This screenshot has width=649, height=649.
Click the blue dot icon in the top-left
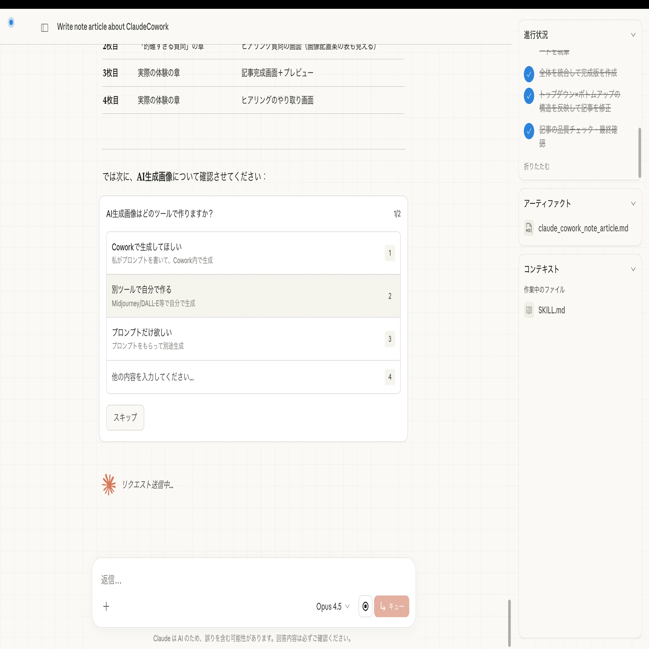click(11, 22)
